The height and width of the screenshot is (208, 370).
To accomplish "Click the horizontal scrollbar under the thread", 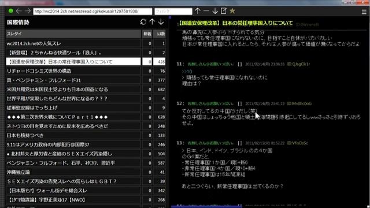I will pyautogui.click(x=207, y=207).
